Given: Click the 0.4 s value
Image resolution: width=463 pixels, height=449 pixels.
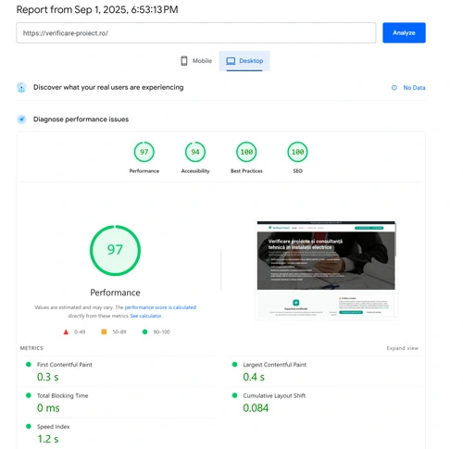Looking at the screenshot, I should pos(254,377).
